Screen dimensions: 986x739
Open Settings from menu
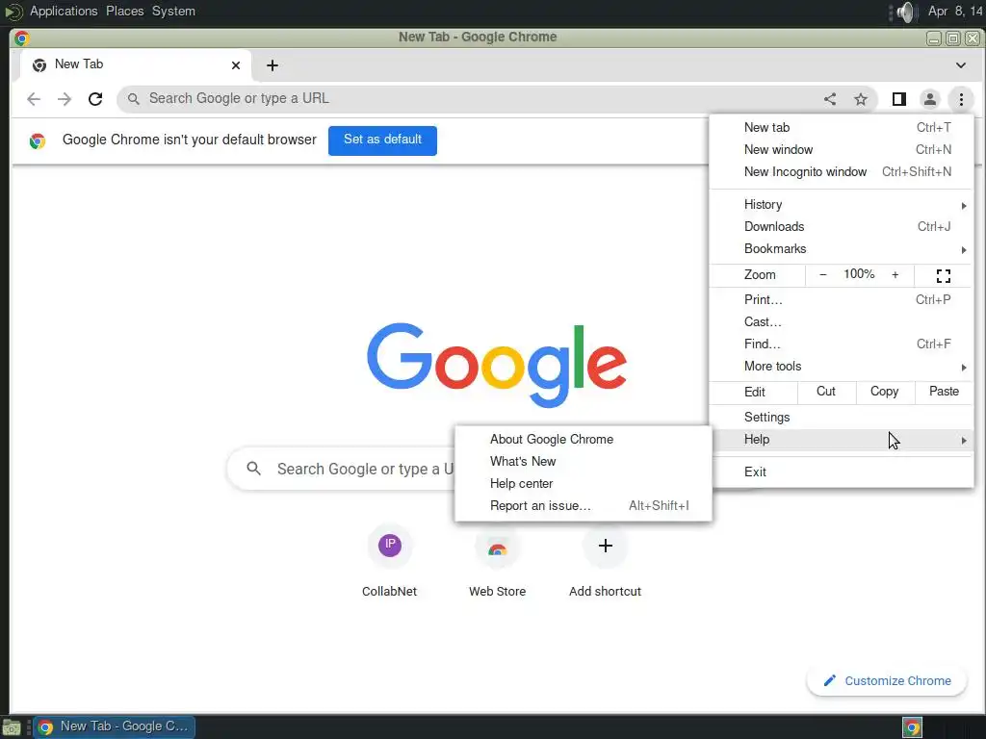[x=842, y=418]
